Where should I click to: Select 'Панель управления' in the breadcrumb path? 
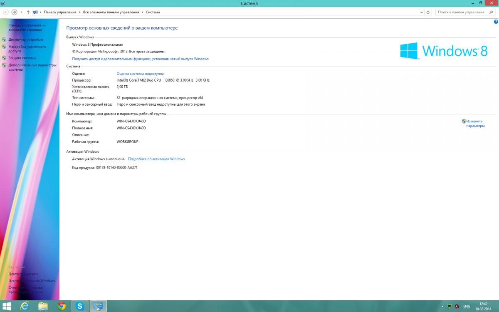tap(60, 12)
